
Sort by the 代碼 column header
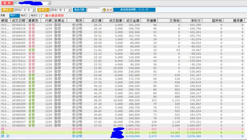(x=47, y=20)
